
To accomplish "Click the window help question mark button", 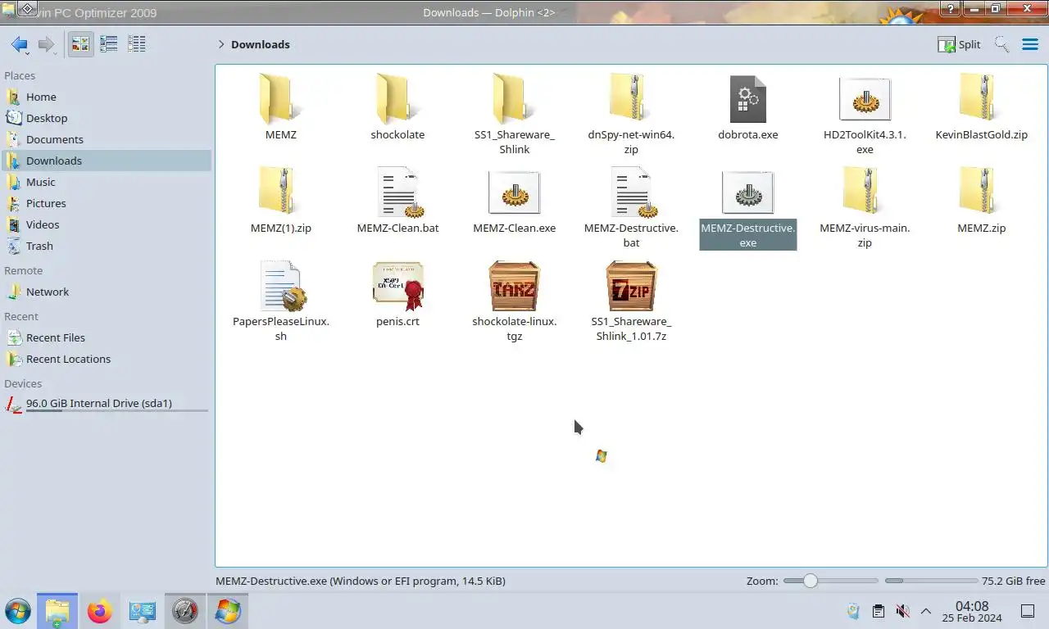I will [950, 8].
